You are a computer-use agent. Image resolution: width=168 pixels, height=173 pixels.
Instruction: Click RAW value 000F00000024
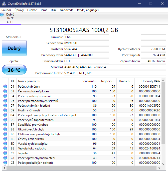150,153
